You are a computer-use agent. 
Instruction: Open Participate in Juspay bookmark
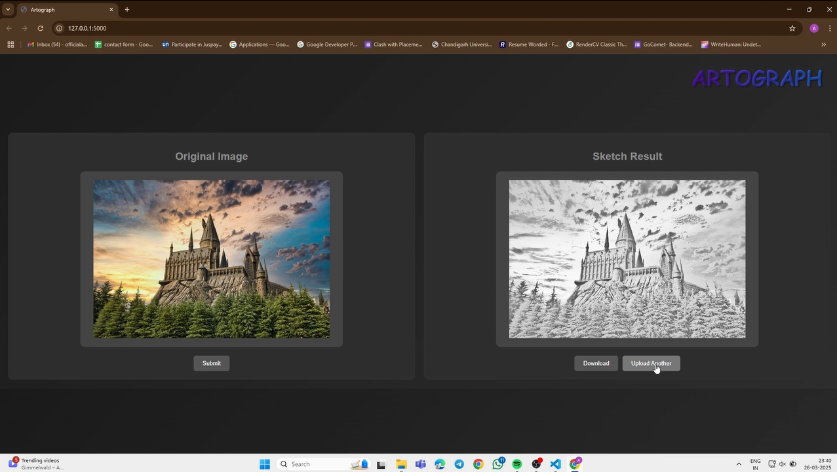(x=192, y=45)
